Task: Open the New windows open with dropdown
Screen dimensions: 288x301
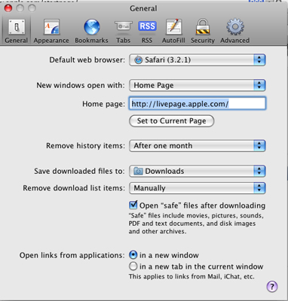Action: [x=198, y=85]
